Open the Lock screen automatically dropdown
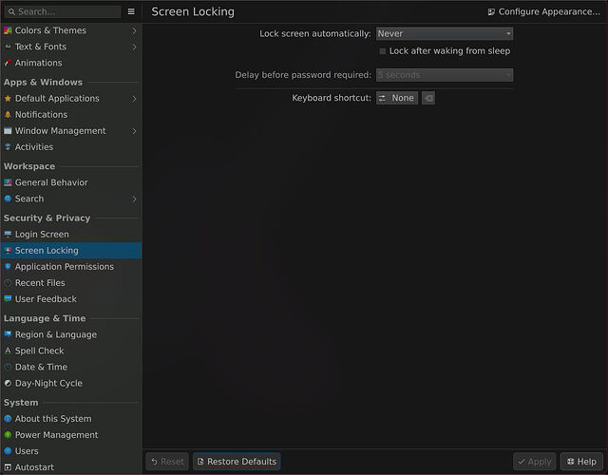The width and height of the screenshot is (608, 475). coord(445,34)
